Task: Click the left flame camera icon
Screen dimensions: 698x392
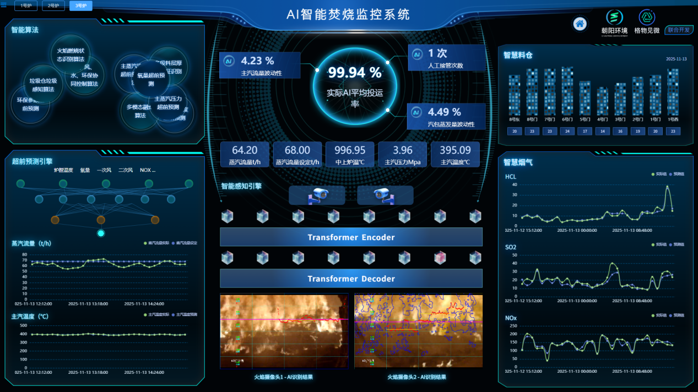Action: [317, 195]
